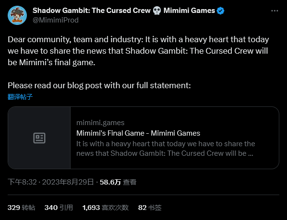Open the mimimi.games domain link
Image resolution: width=287 pixels, height=220 pixels.
[100, 123]
